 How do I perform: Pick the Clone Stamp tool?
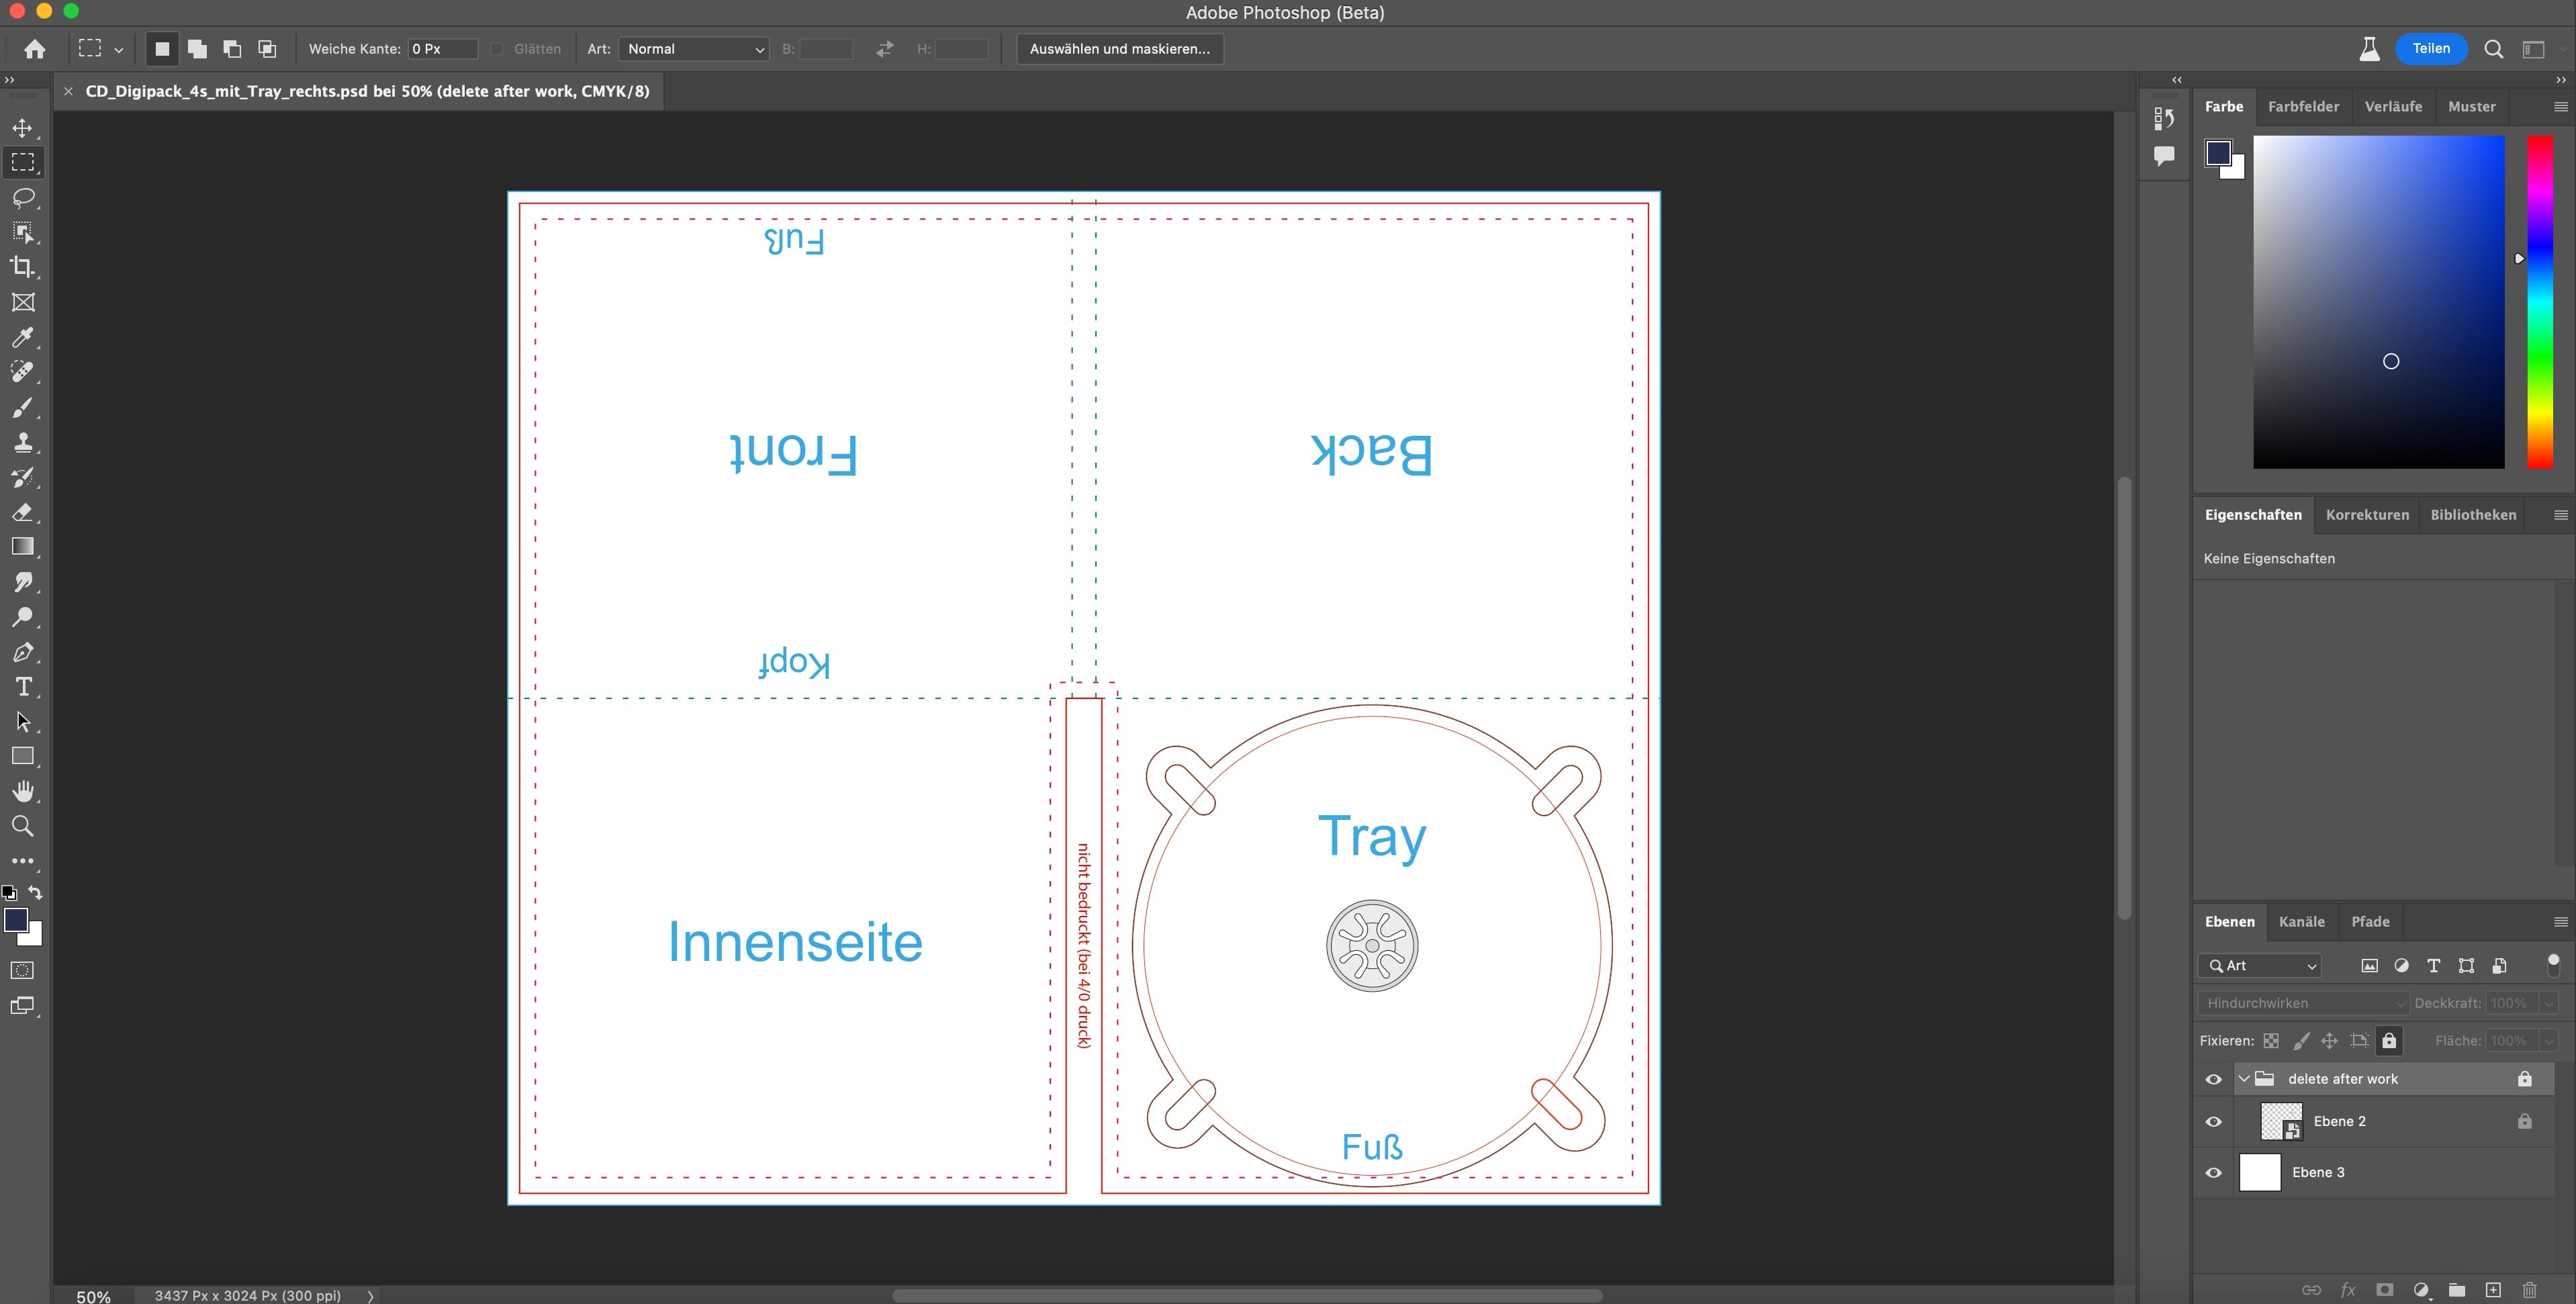point(22,442)
